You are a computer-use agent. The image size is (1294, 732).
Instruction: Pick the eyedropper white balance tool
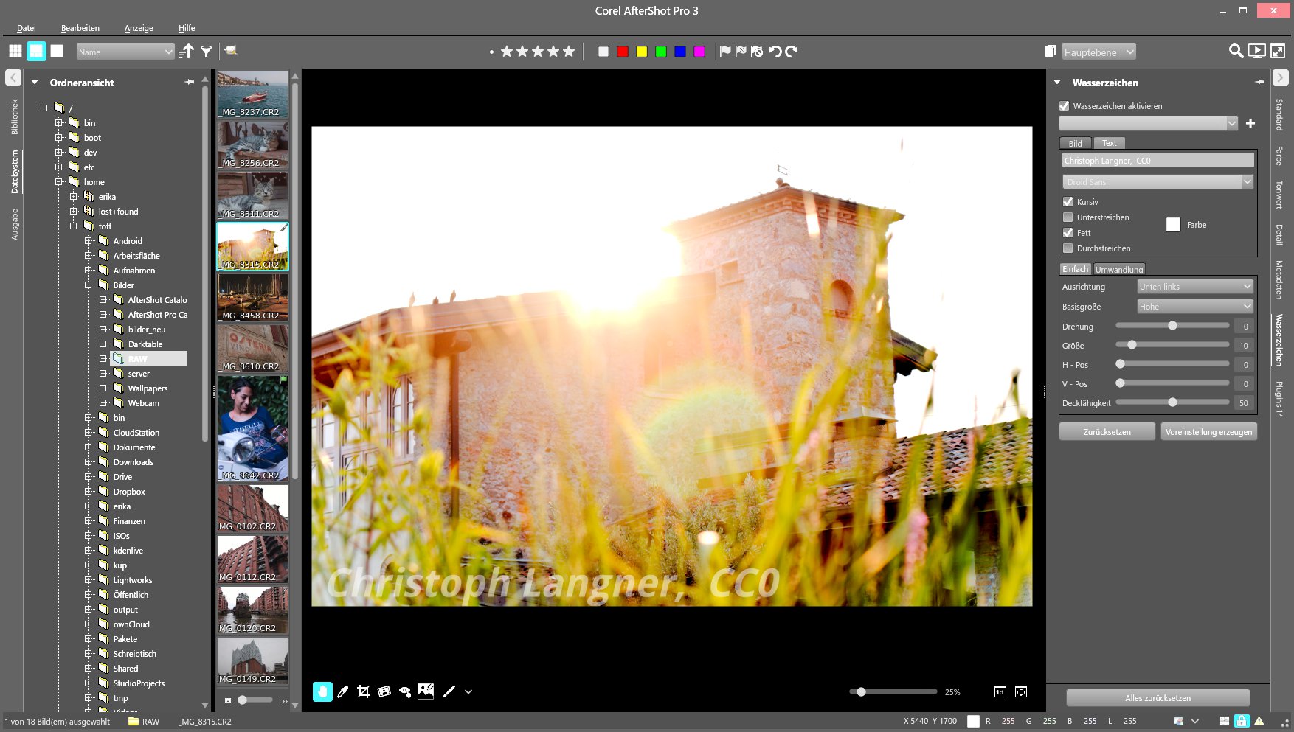coord(342,691)
